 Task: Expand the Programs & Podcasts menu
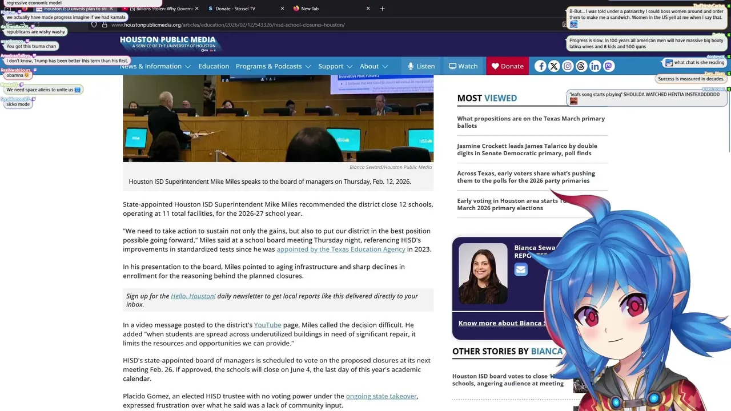point(273,66)
